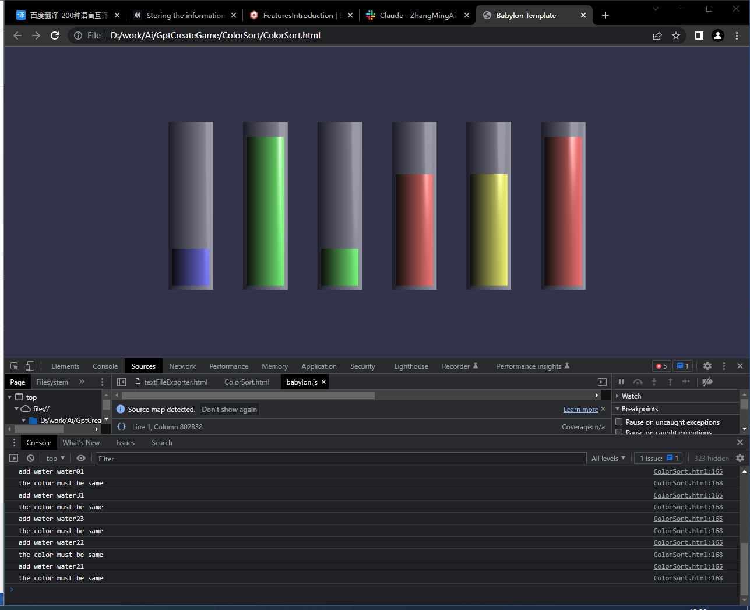This screenshot has height=610, width=750.
Task: Open the All levels dropdown
Action: [x=608, y=459]
